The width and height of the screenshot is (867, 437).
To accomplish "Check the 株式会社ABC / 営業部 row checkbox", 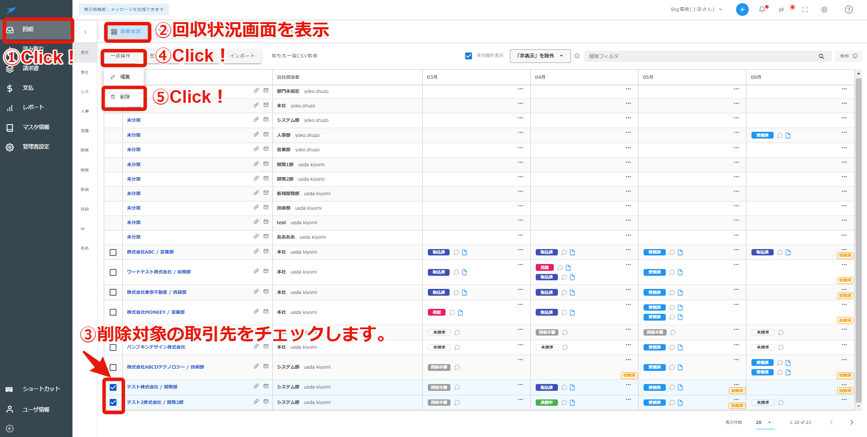I will tap(113, 252).
